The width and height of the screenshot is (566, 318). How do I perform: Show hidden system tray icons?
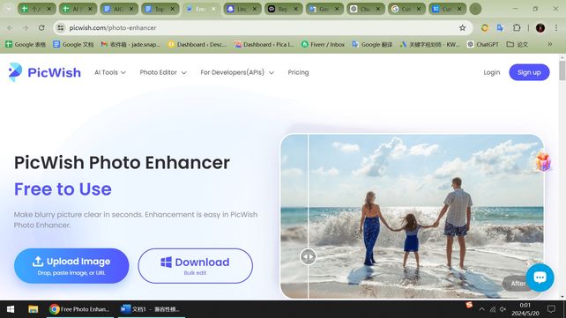482,309
